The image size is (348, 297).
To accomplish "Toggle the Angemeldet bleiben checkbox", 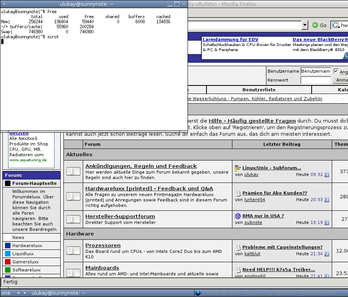I will [x=336, y=71].
